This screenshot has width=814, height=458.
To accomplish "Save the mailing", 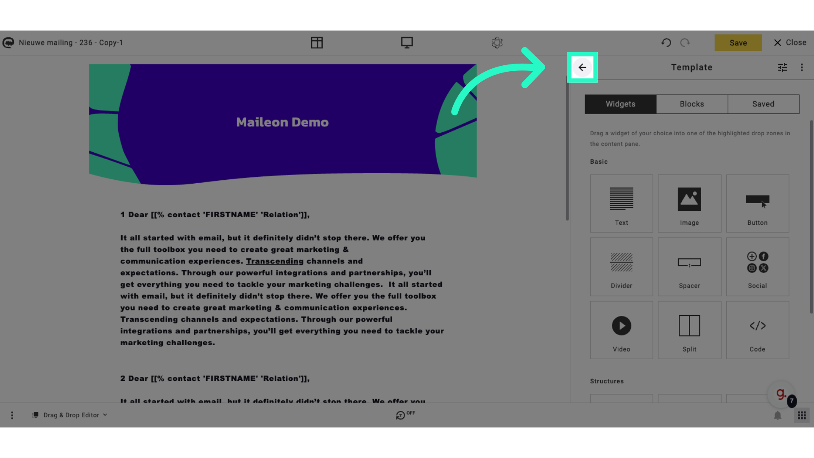I will 738,43.
